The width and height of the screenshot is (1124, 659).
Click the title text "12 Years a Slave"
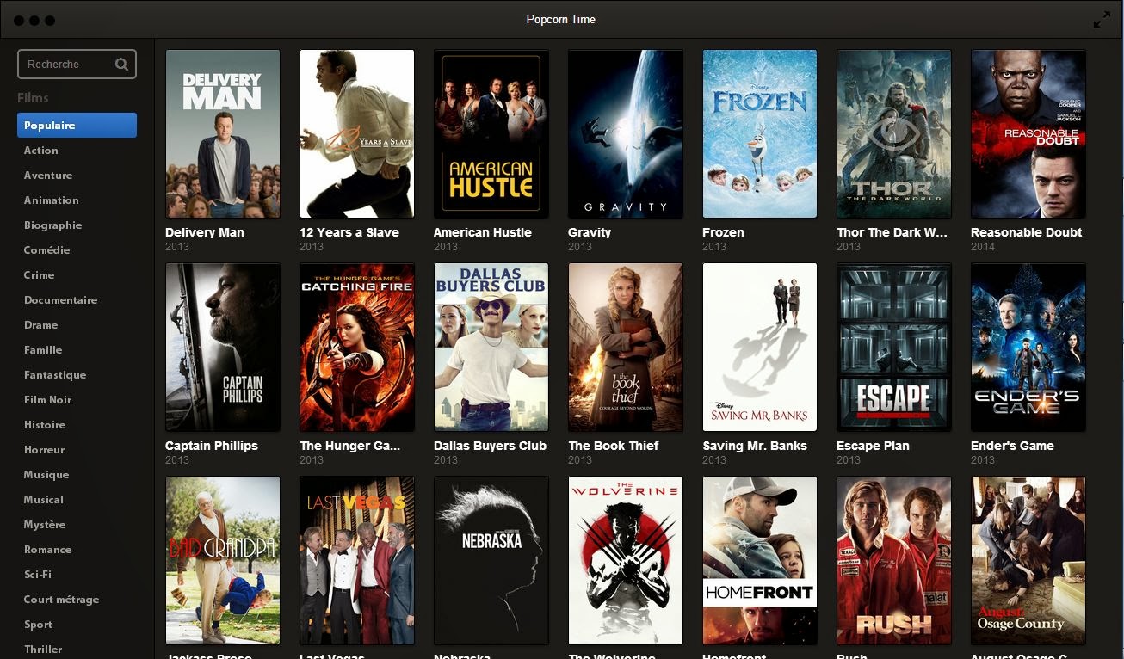pos(349,232)
